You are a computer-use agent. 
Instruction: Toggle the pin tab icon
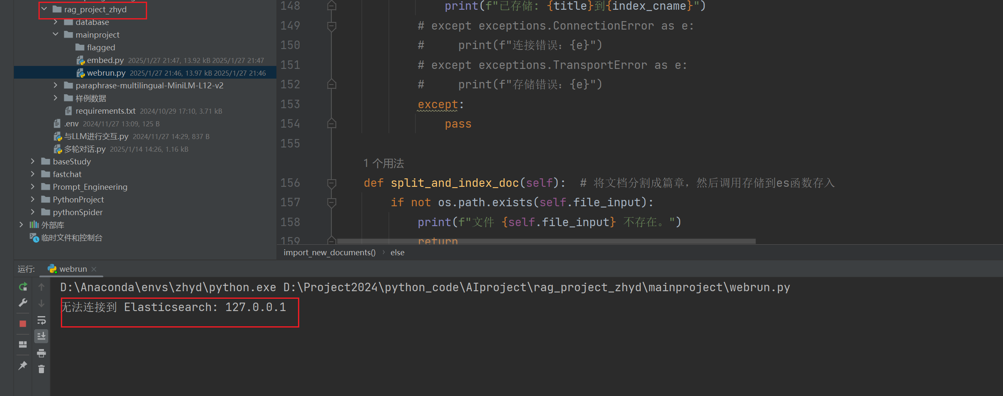tap(23, 366)
